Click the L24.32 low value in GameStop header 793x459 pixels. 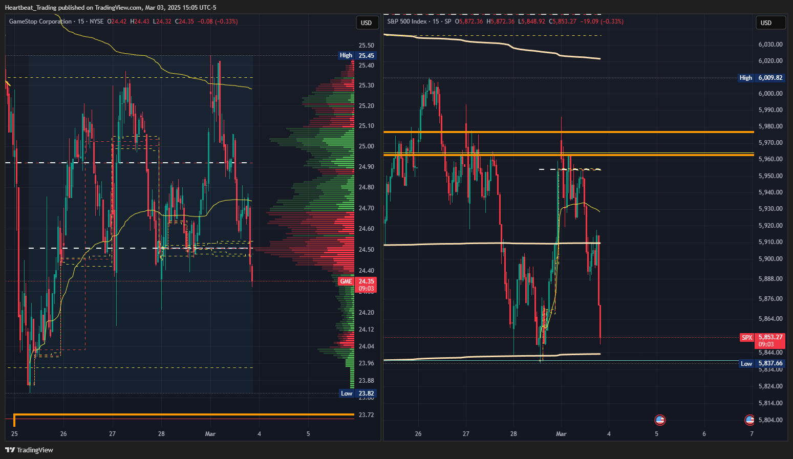162,21
